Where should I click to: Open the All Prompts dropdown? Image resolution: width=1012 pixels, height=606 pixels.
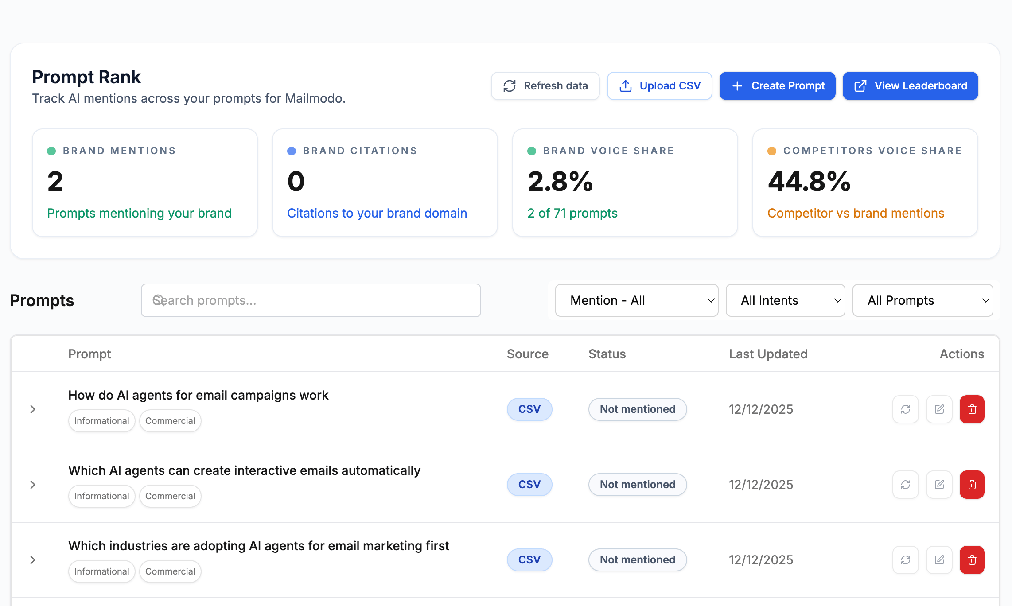[922, 300]
